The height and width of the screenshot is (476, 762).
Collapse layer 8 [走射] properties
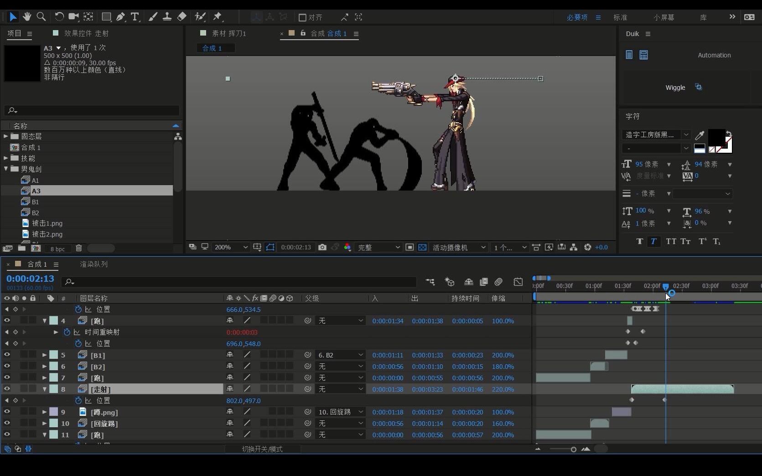click(x=45, y=389)
